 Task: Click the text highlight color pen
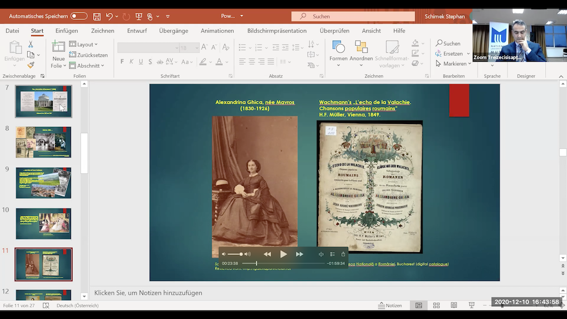pos(203,62)
